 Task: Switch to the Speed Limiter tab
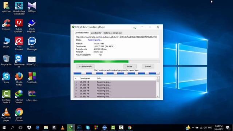point(96,33)
